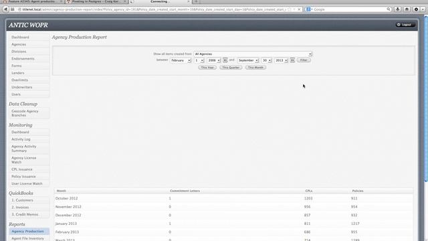Click the This Month button
This screenshot has width=428, height=241.
255,67
